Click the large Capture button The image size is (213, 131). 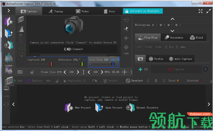point(176,69)
